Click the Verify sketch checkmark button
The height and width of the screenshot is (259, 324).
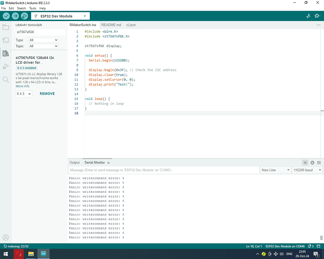pos(6,16)
